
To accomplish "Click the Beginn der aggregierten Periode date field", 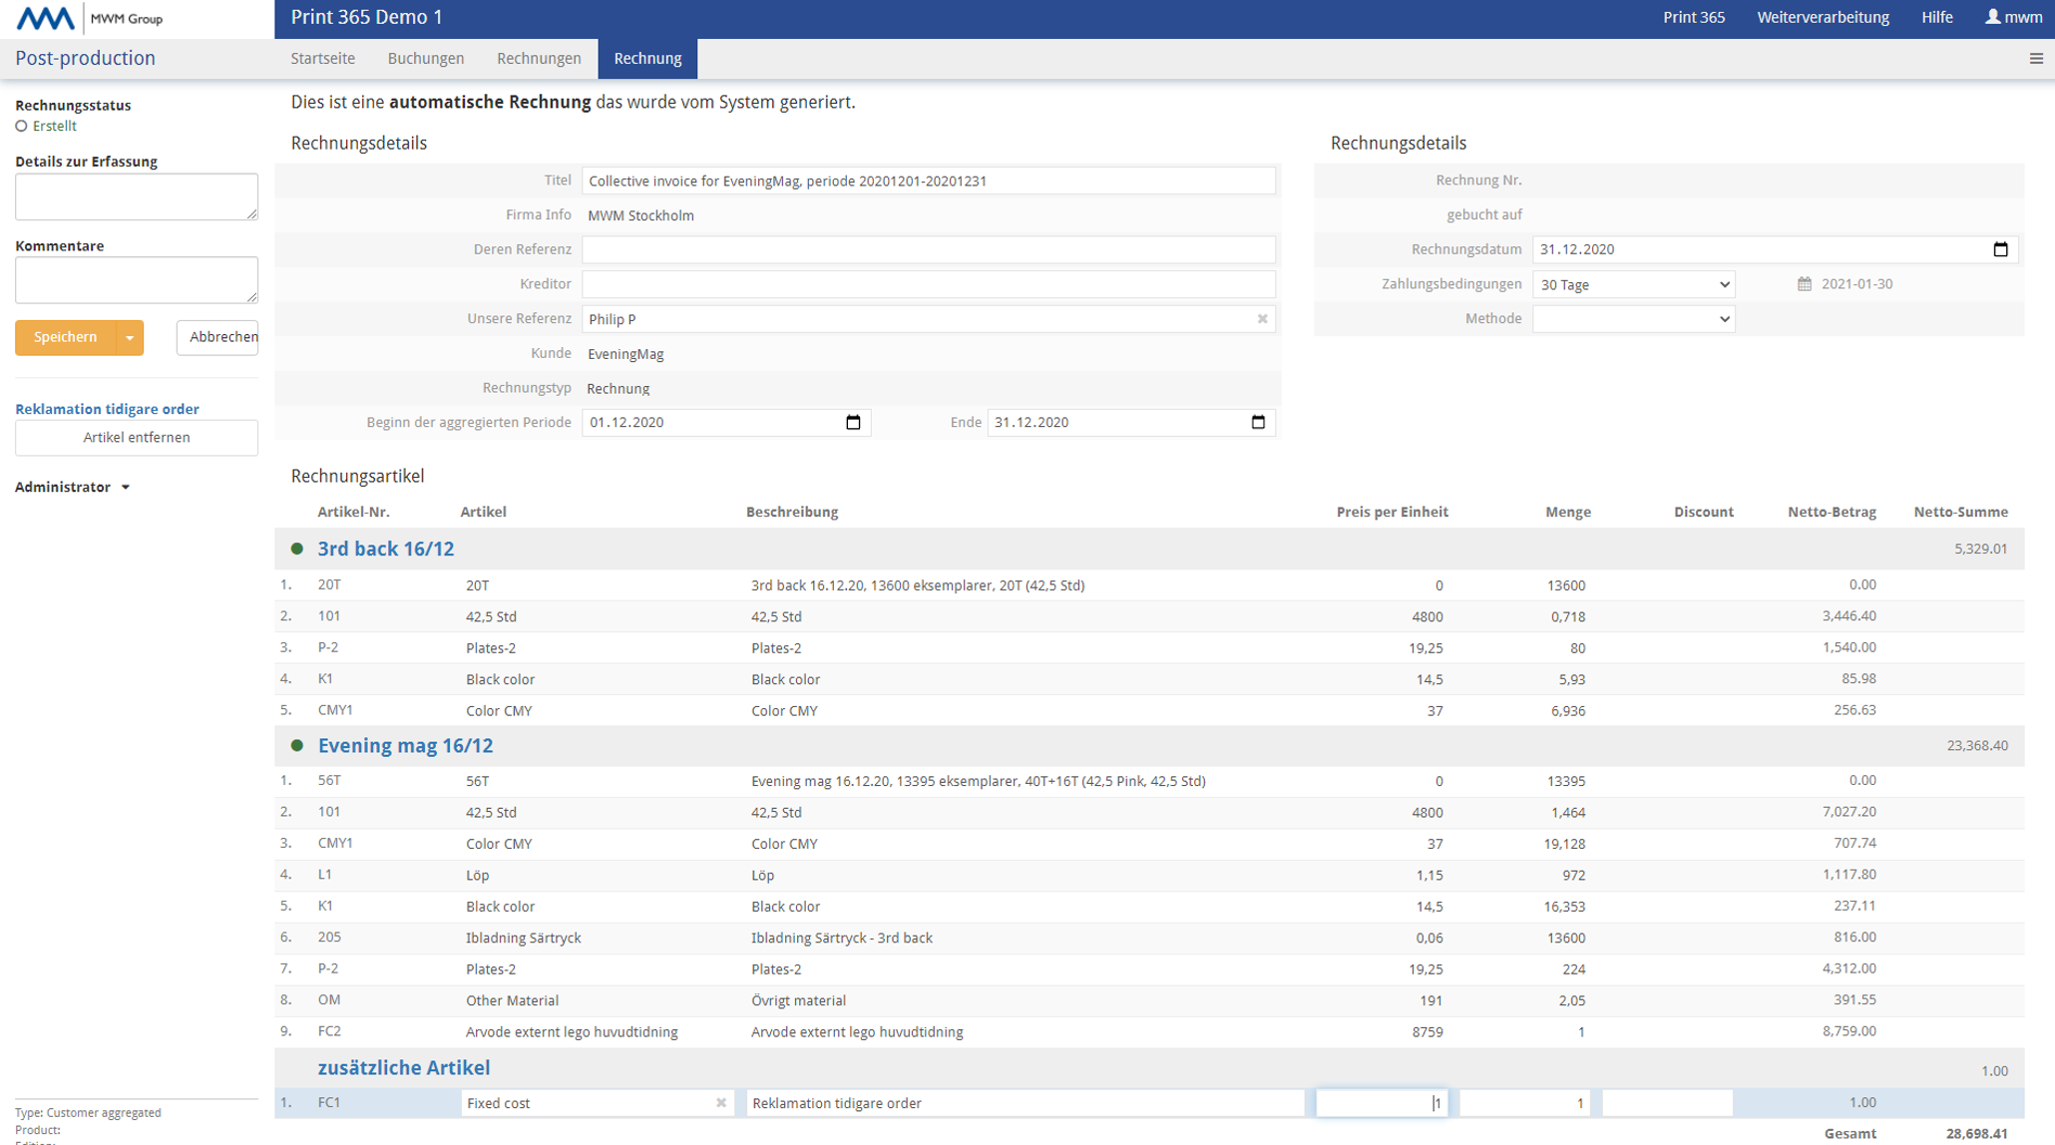I will (x=726, y=422).
